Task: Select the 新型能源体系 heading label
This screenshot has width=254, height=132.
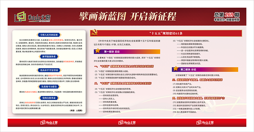Action: click(x=48, y=56)
